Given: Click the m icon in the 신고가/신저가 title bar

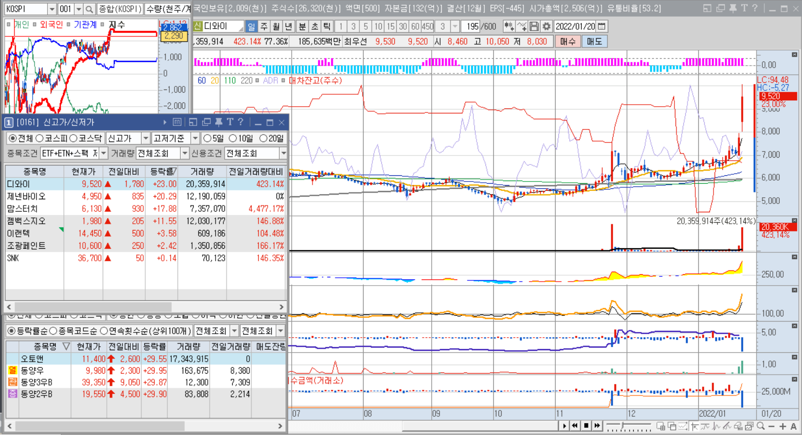Looking at the screenshot, I should (177, 122).
